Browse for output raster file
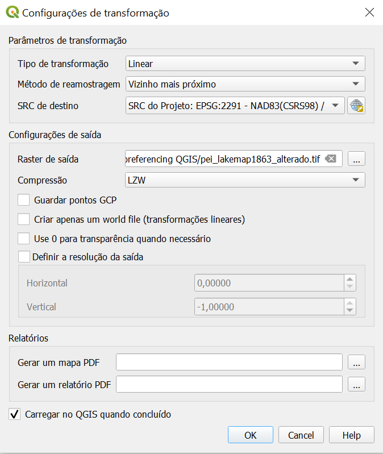This screenshot has height=454, width=383. tap(356, 160)
